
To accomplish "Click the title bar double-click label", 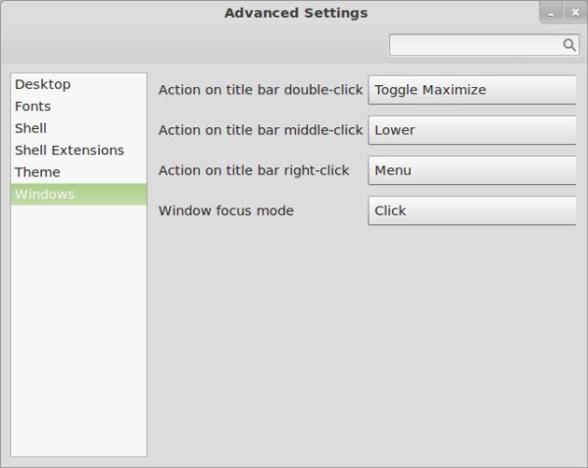I will (x=261, y=90).
